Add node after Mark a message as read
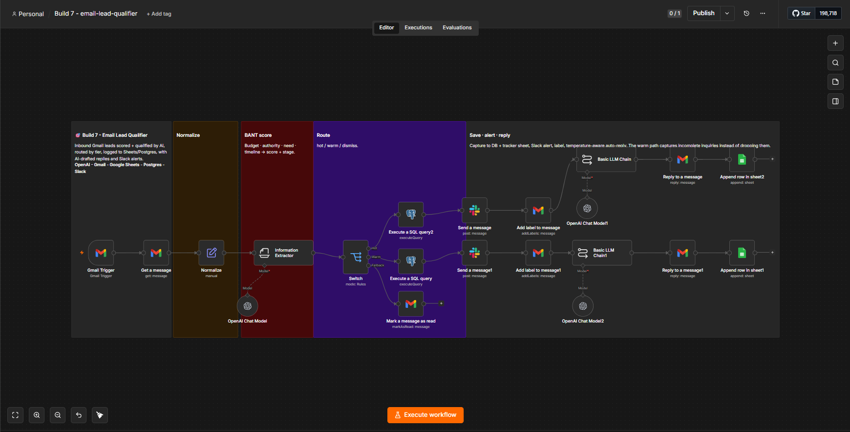Screen dimensions: 850x432 [x=441, y=303]
